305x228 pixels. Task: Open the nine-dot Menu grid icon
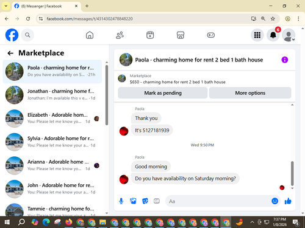[257, 35]
